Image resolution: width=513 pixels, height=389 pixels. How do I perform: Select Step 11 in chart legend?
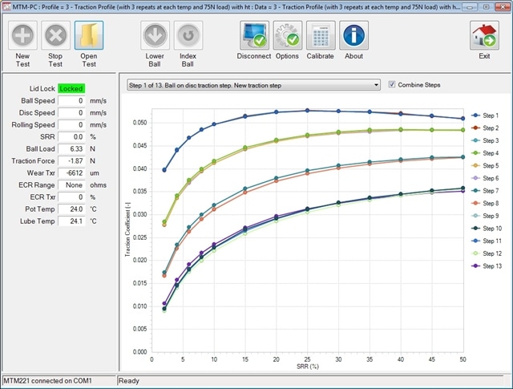(487, 241)
